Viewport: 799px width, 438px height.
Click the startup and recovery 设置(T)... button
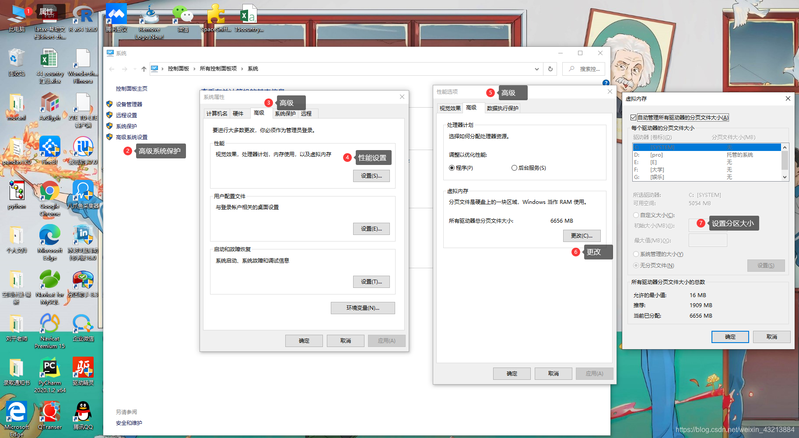click(x=371, y=282)
